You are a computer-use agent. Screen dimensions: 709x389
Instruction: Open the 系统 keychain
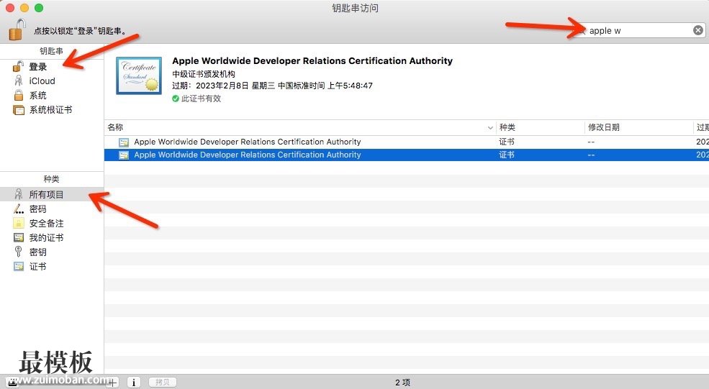38,96
